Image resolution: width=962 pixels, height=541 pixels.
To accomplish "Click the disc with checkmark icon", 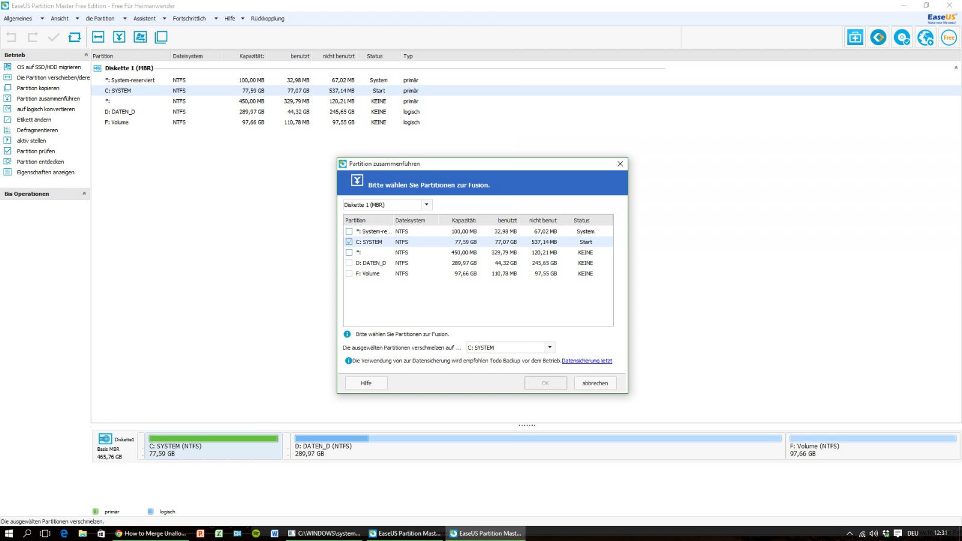I will click(902, 37).
